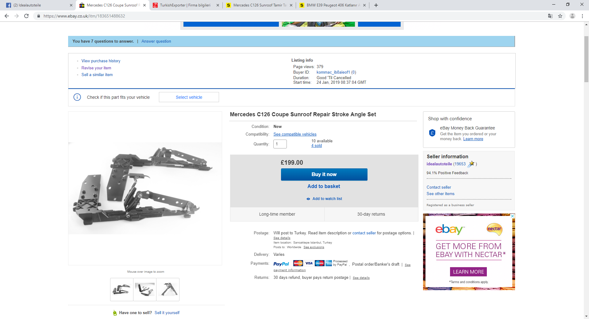Click Sell it yourself link
Image resolution: width=589 pixels, height=319 pixels.
coord(167,313)
